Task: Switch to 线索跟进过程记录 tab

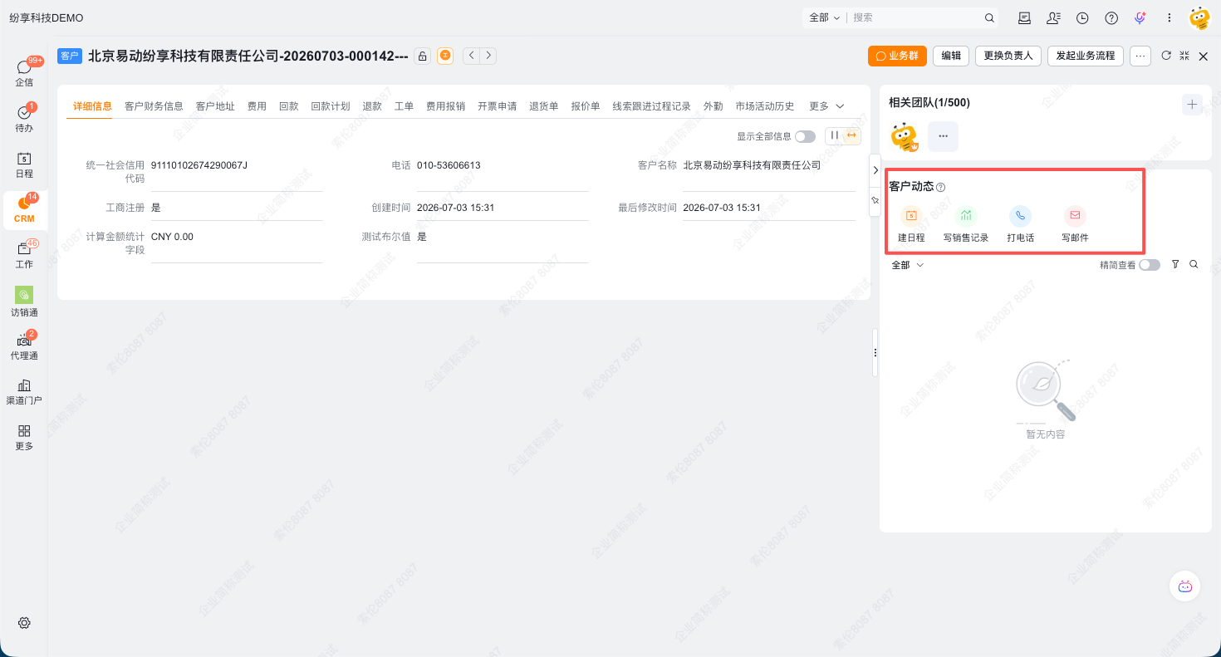Action: 652,106
